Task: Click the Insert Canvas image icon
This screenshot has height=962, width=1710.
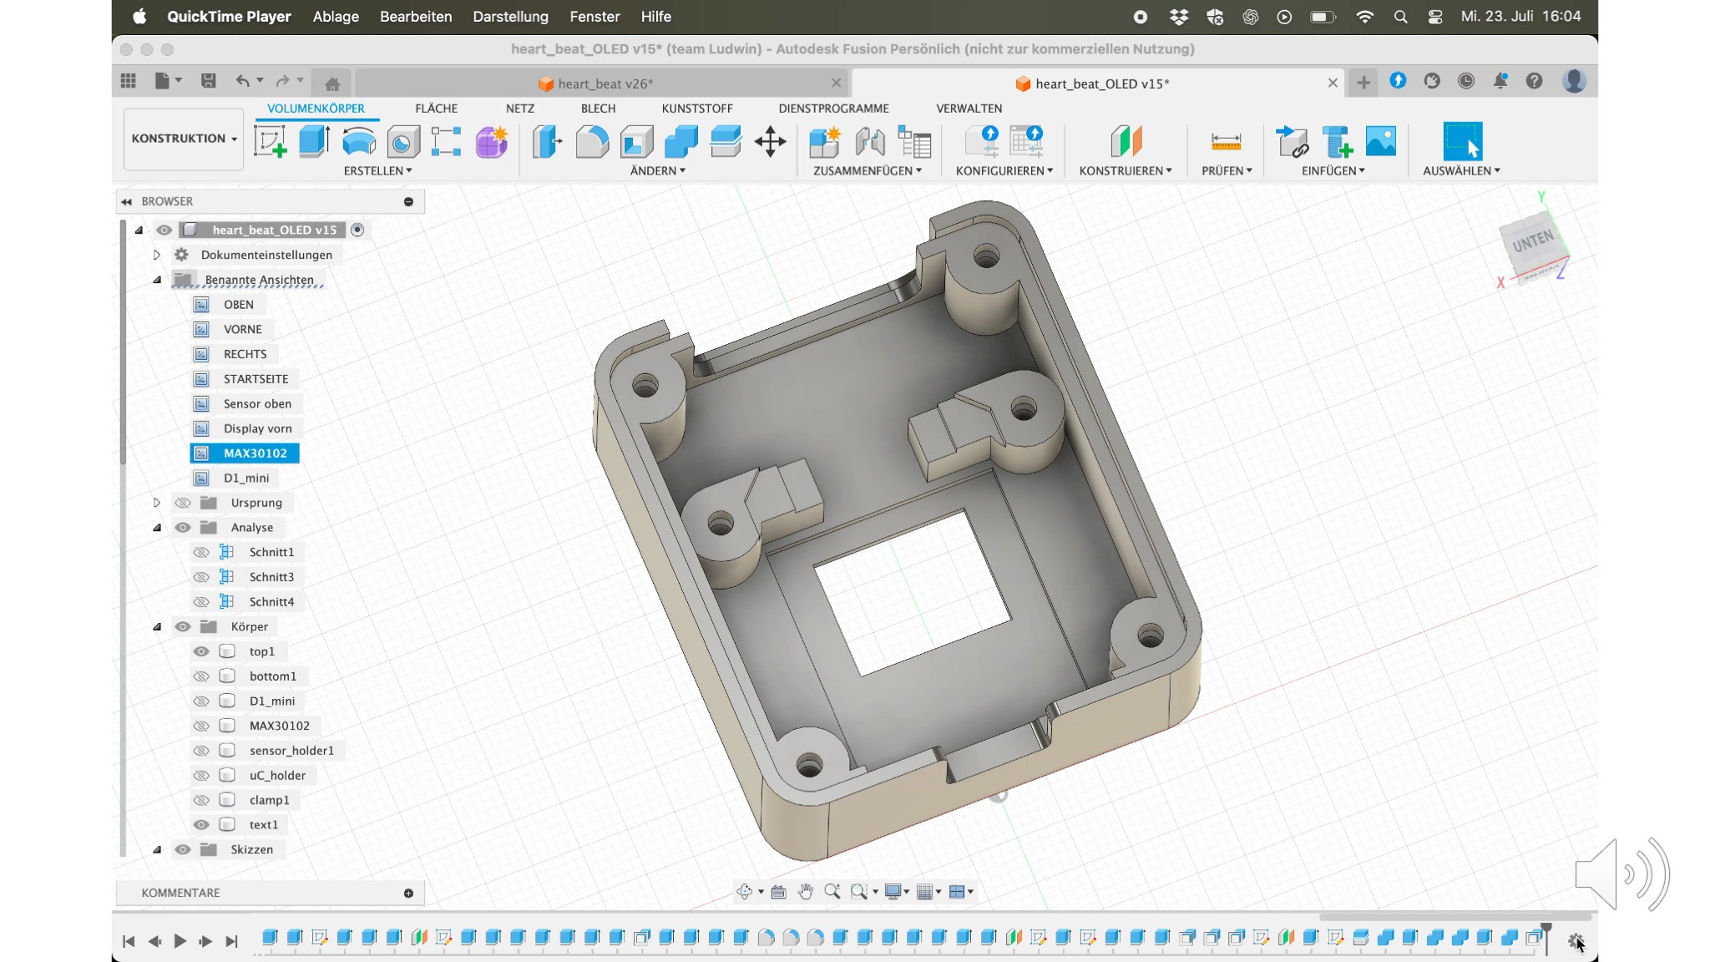Action: pyautogui.click(x=1380, y=141)
